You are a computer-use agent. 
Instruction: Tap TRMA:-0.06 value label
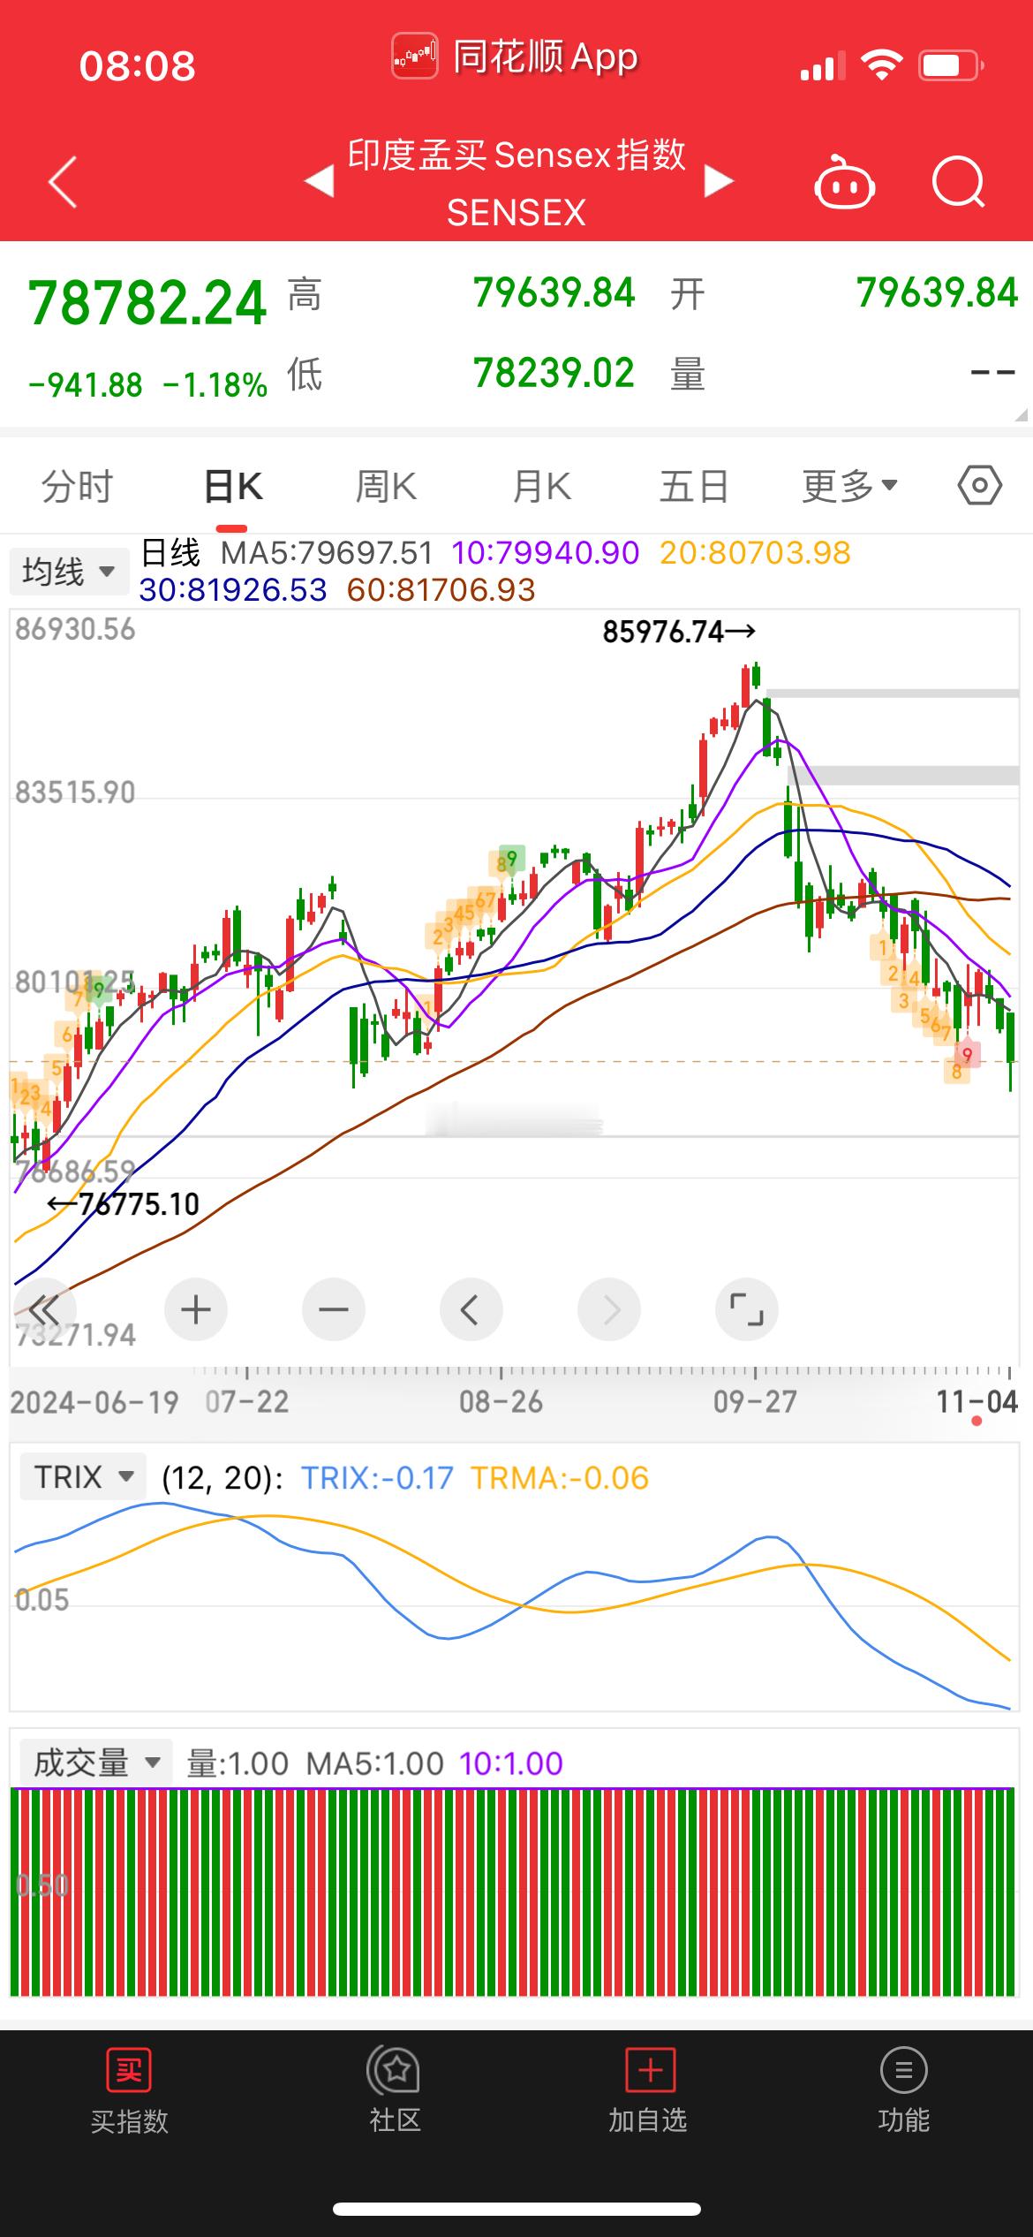[560, 1478]
